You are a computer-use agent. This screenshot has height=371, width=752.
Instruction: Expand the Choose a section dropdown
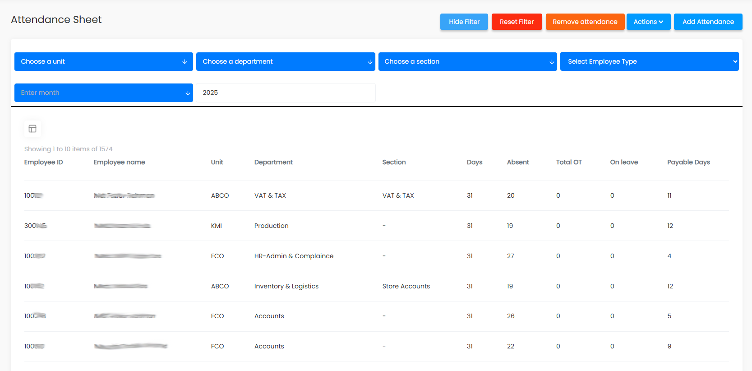click(x=467, y=62)
